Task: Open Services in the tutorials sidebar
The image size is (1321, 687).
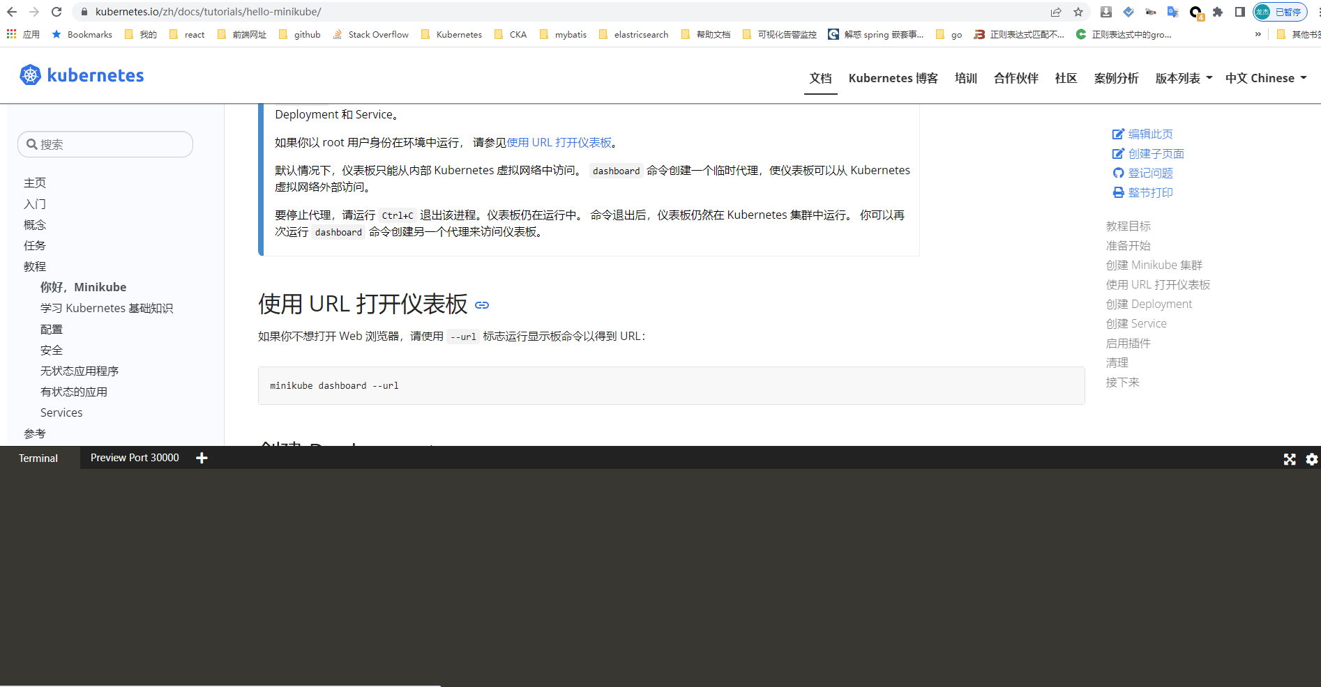Action: (x=61, y=412)
